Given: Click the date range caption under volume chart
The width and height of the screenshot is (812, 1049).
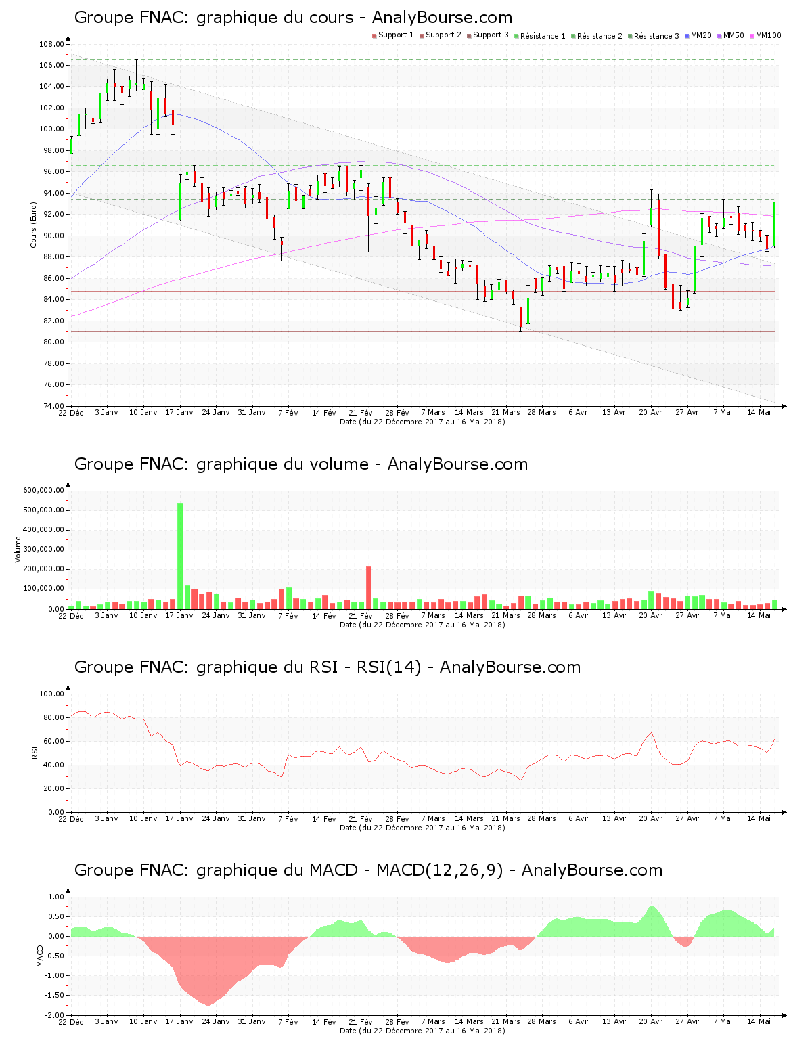Looking at the screenshot, I should pos(422,625).
